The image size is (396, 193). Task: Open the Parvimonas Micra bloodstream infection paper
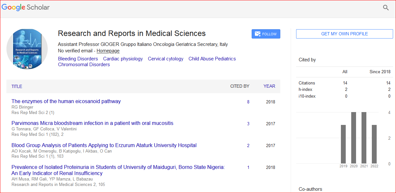(x=92, y=123)
